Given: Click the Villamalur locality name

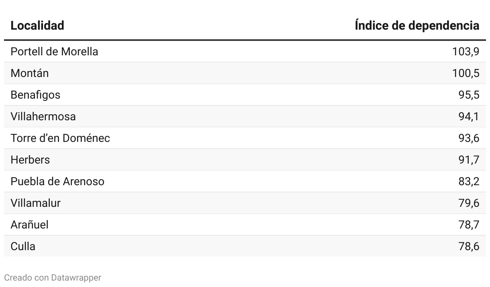Looking at the screenshot, I should coord(35,203).
